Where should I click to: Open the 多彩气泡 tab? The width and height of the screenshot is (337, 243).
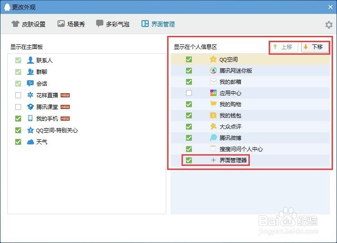[x=113, y=24]
